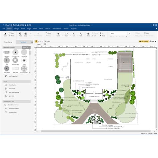Click the add page plus icon

click(45, 44)
